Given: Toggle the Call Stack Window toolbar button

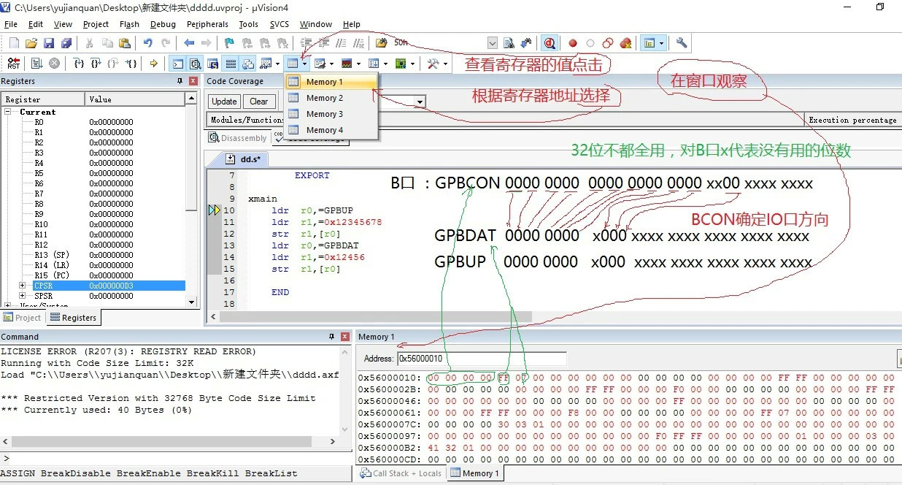Looking at the screenshot, I should pyautogui.click(x=248, y=64).
